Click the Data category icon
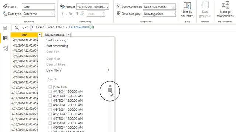Image resolution: width=236 pixels, height=132 pixels. (x=119, y=14)
